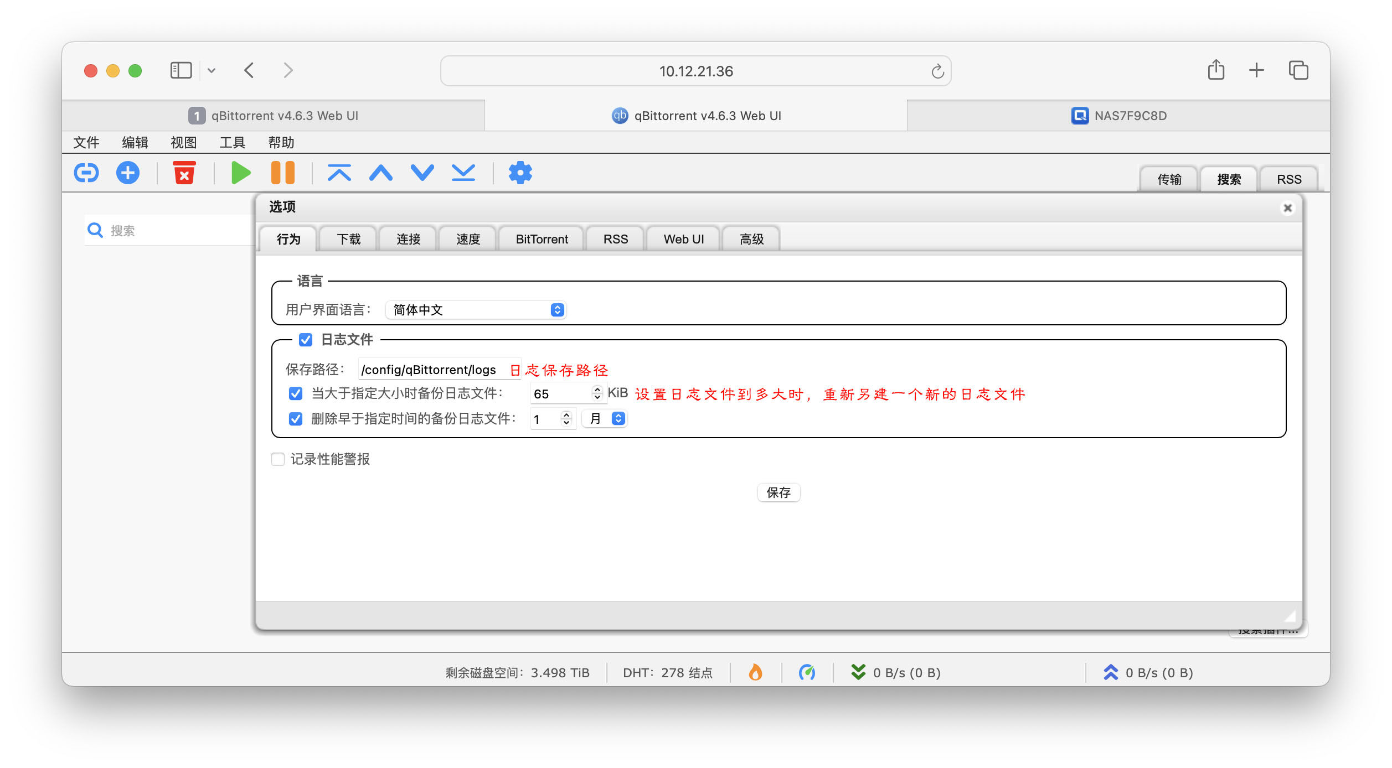
Task: Open the 视图 menu
Action: click(x=184, y=143)
